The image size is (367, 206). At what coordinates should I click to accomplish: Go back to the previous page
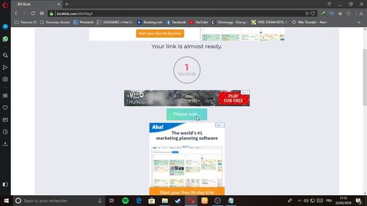16,14
